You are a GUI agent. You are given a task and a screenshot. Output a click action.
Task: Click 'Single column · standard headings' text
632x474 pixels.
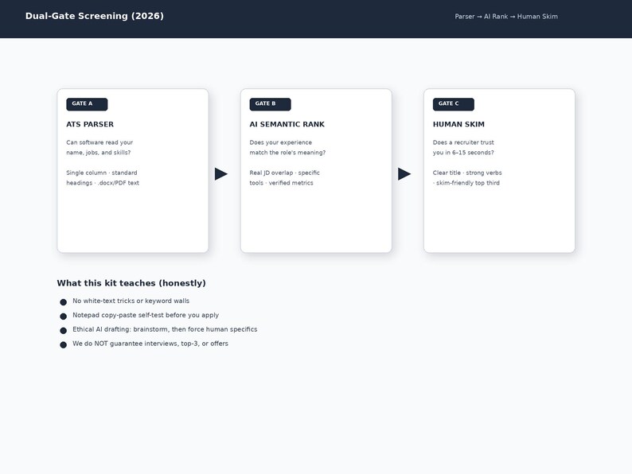pos(103,177)
